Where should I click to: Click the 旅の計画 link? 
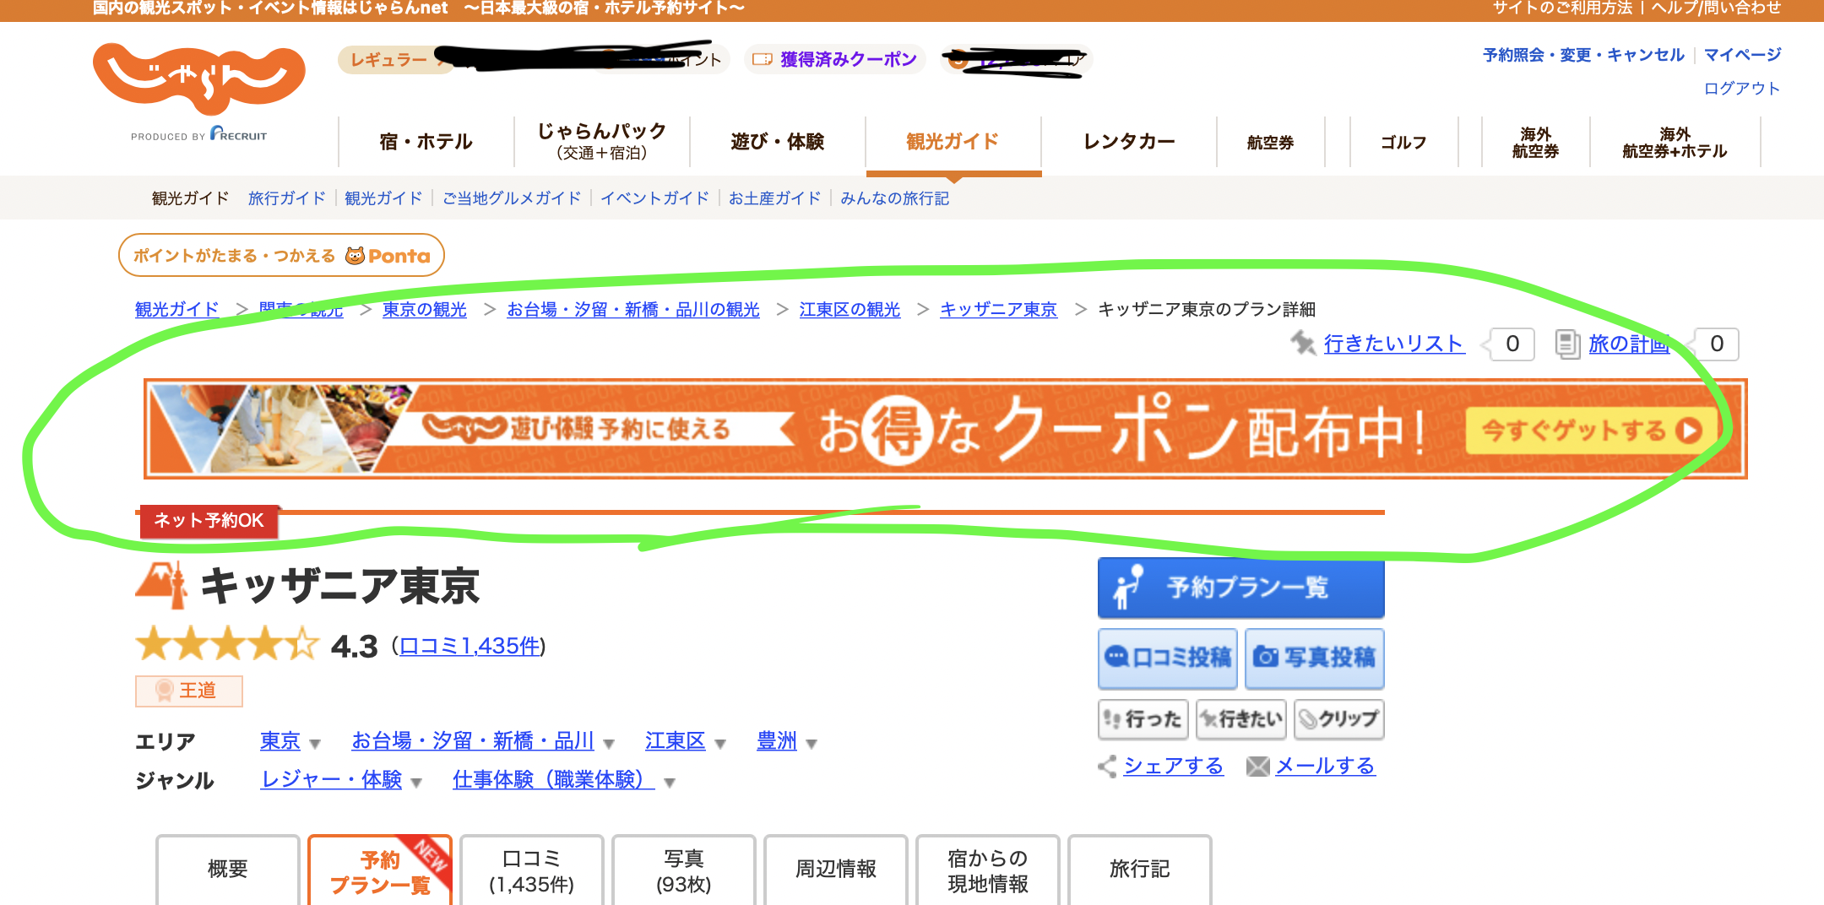click(1629, 344)
